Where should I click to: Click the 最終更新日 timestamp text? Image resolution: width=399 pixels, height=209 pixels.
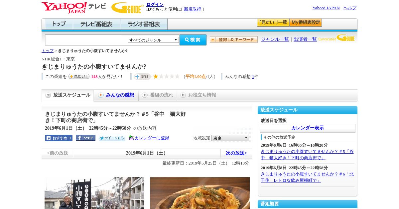(x=206, y=163)
